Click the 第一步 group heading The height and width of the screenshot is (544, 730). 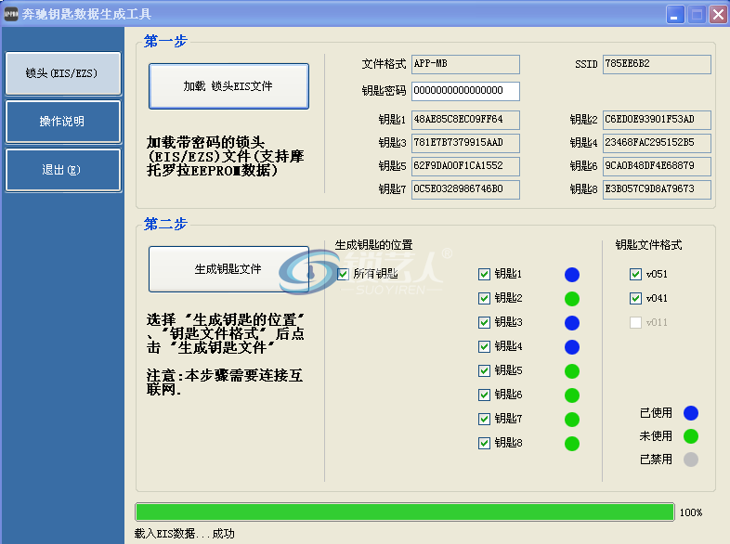[165, 41]
